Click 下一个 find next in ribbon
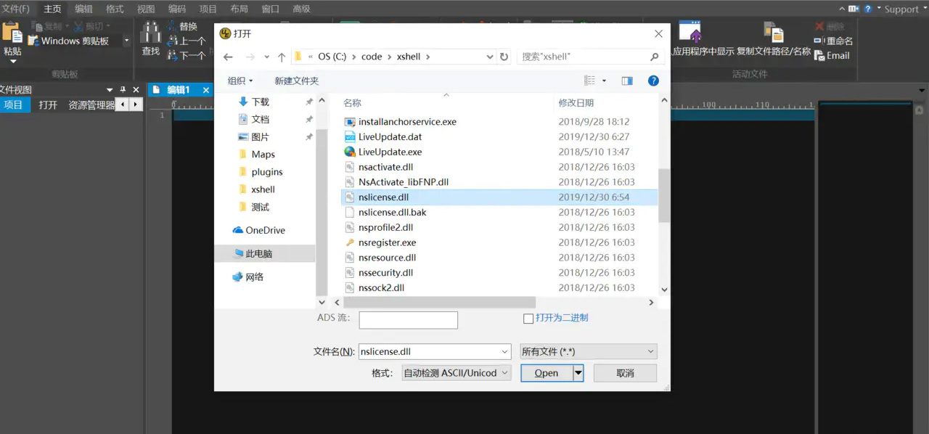 [186, 55]
